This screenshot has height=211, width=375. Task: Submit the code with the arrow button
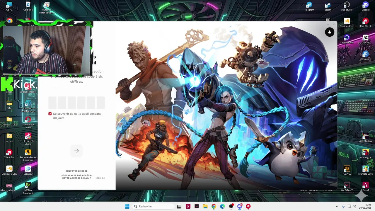point(76,151)
